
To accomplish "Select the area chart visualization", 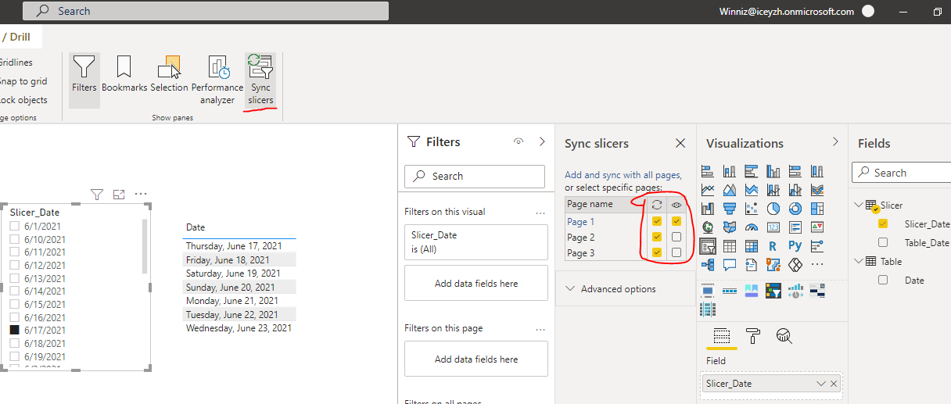I will (x=730, y=190).
